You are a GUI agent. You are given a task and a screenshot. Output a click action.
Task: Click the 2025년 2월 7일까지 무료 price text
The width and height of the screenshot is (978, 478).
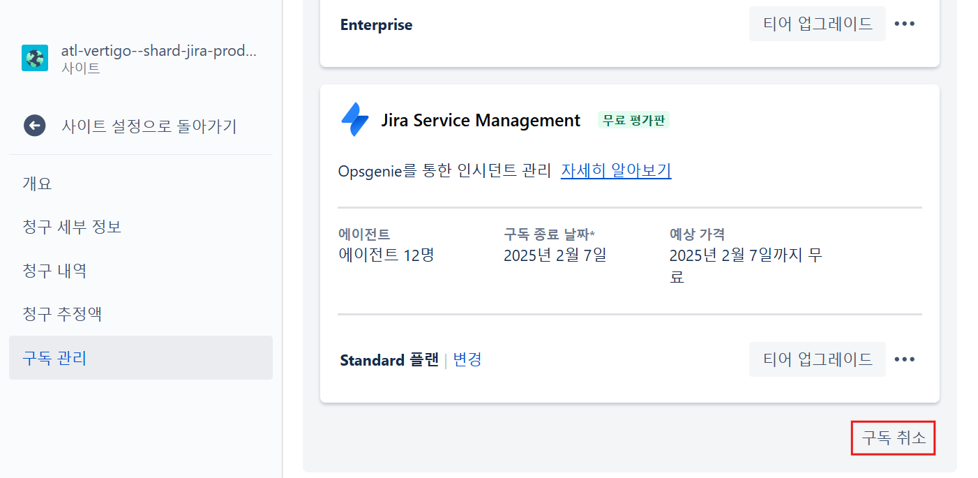[746, 266]
